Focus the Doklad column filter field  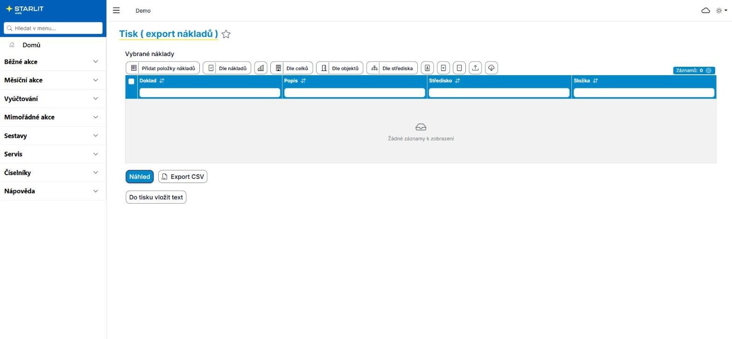tap(210, 92)
